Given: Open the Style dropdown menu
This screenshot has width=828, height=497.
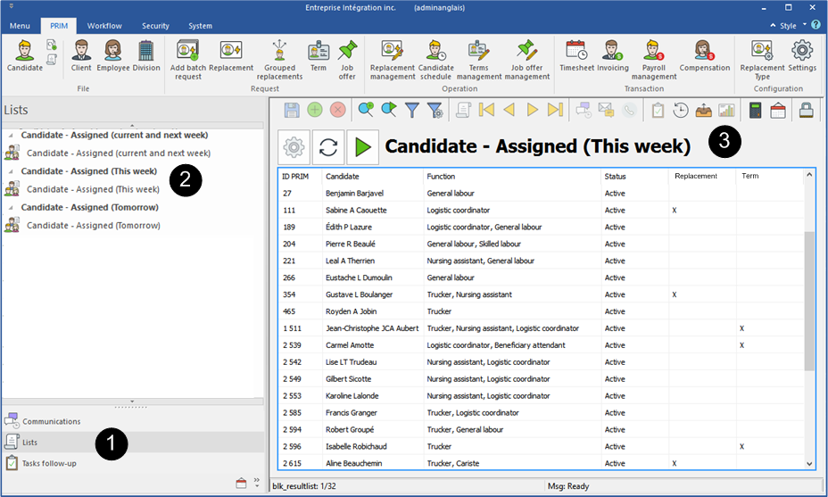Looking at the screenshot, I should (791, 25).
